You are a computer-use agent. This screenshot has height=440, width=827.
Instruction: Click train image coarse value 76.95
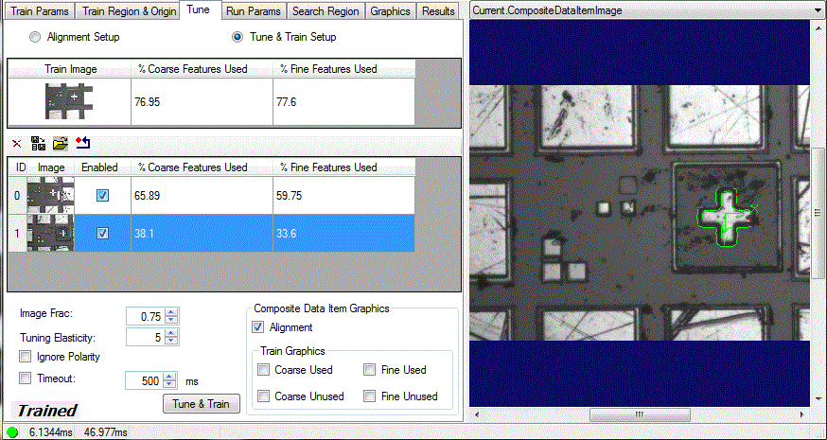click(148, 102)
